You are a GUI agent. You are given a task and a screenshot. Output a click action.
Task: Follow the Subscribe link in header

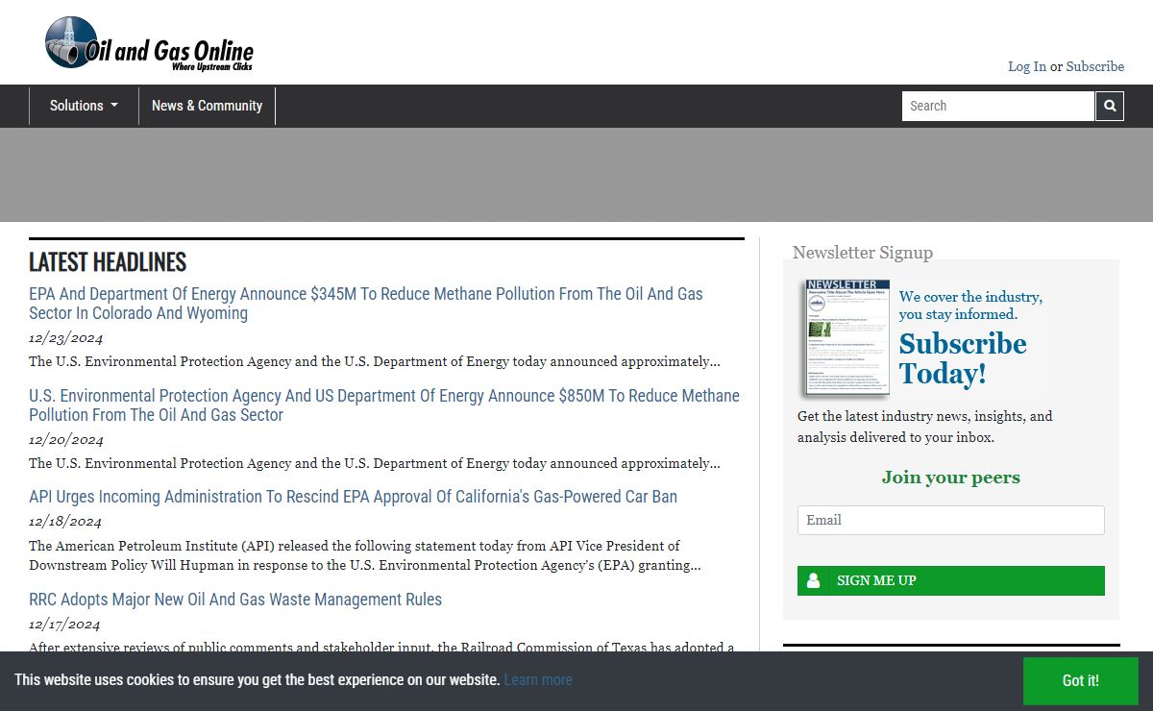point(1094,66)
